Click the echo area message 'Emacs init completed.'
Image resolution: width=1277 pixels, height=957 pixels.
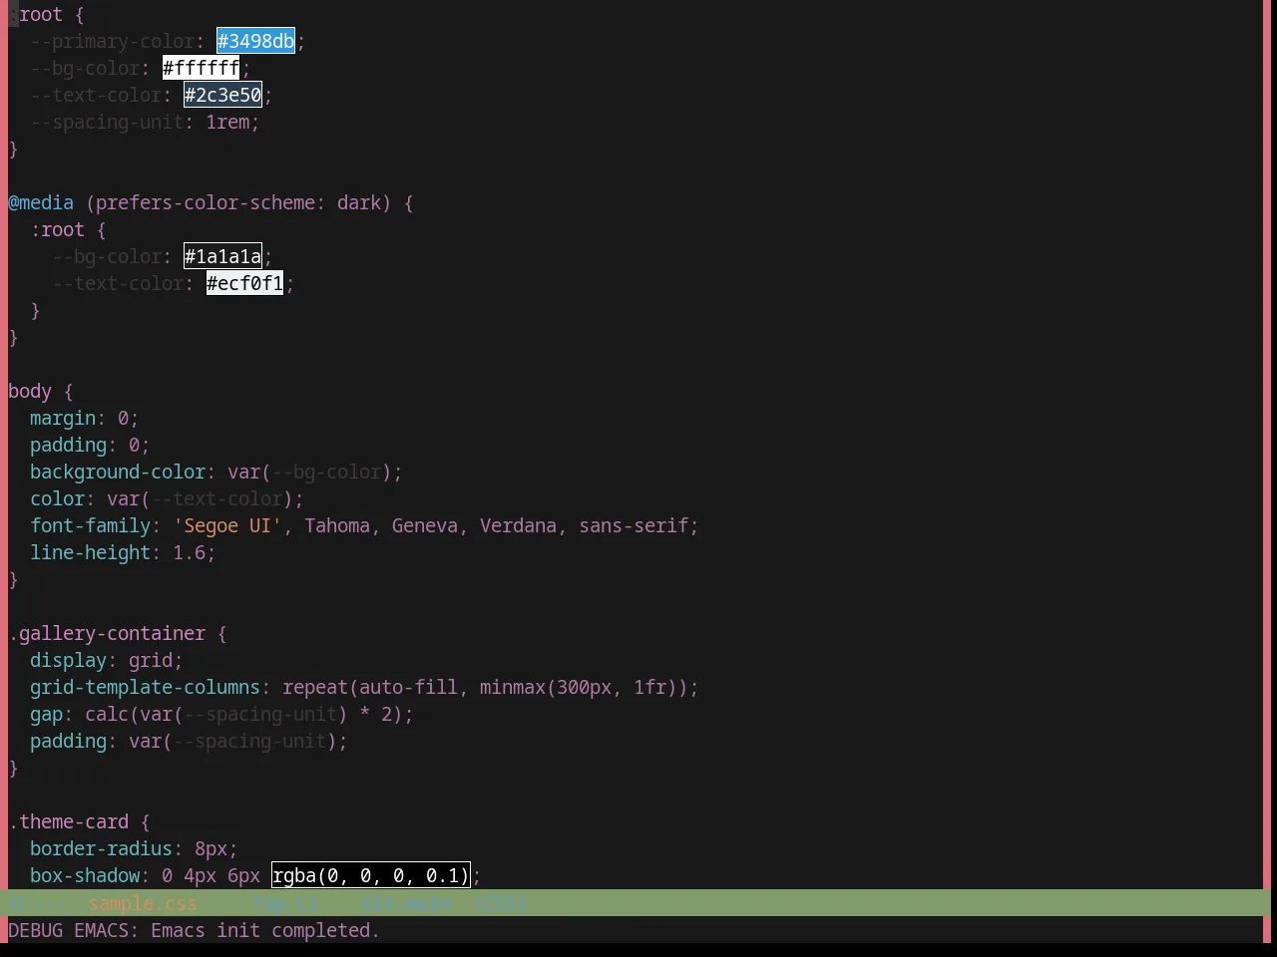(264, 930)
